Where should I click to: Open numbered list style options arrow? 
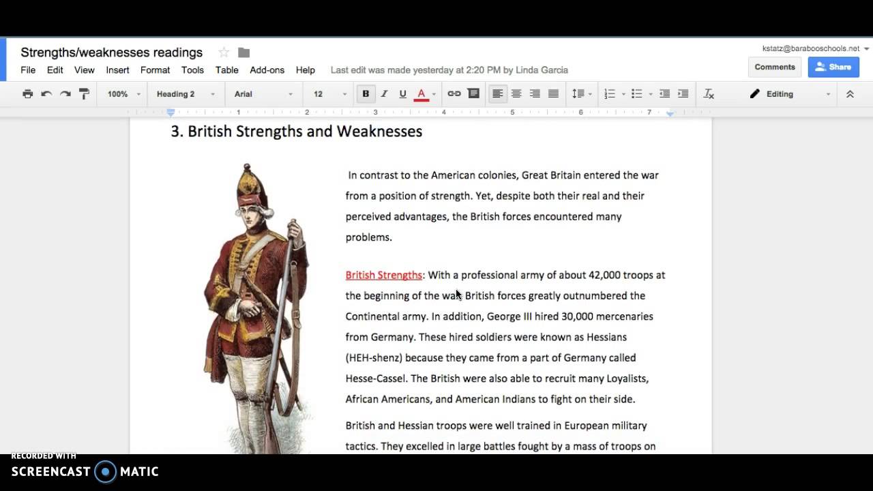click(x=623, y=94)
